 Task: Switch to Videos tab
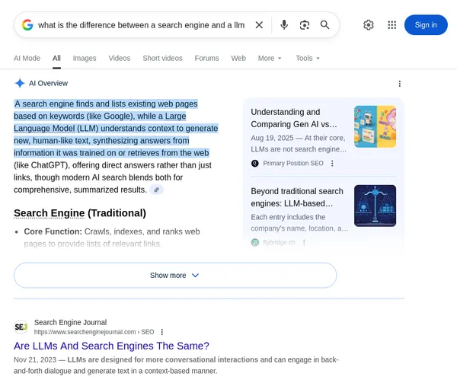click(120, 59)
